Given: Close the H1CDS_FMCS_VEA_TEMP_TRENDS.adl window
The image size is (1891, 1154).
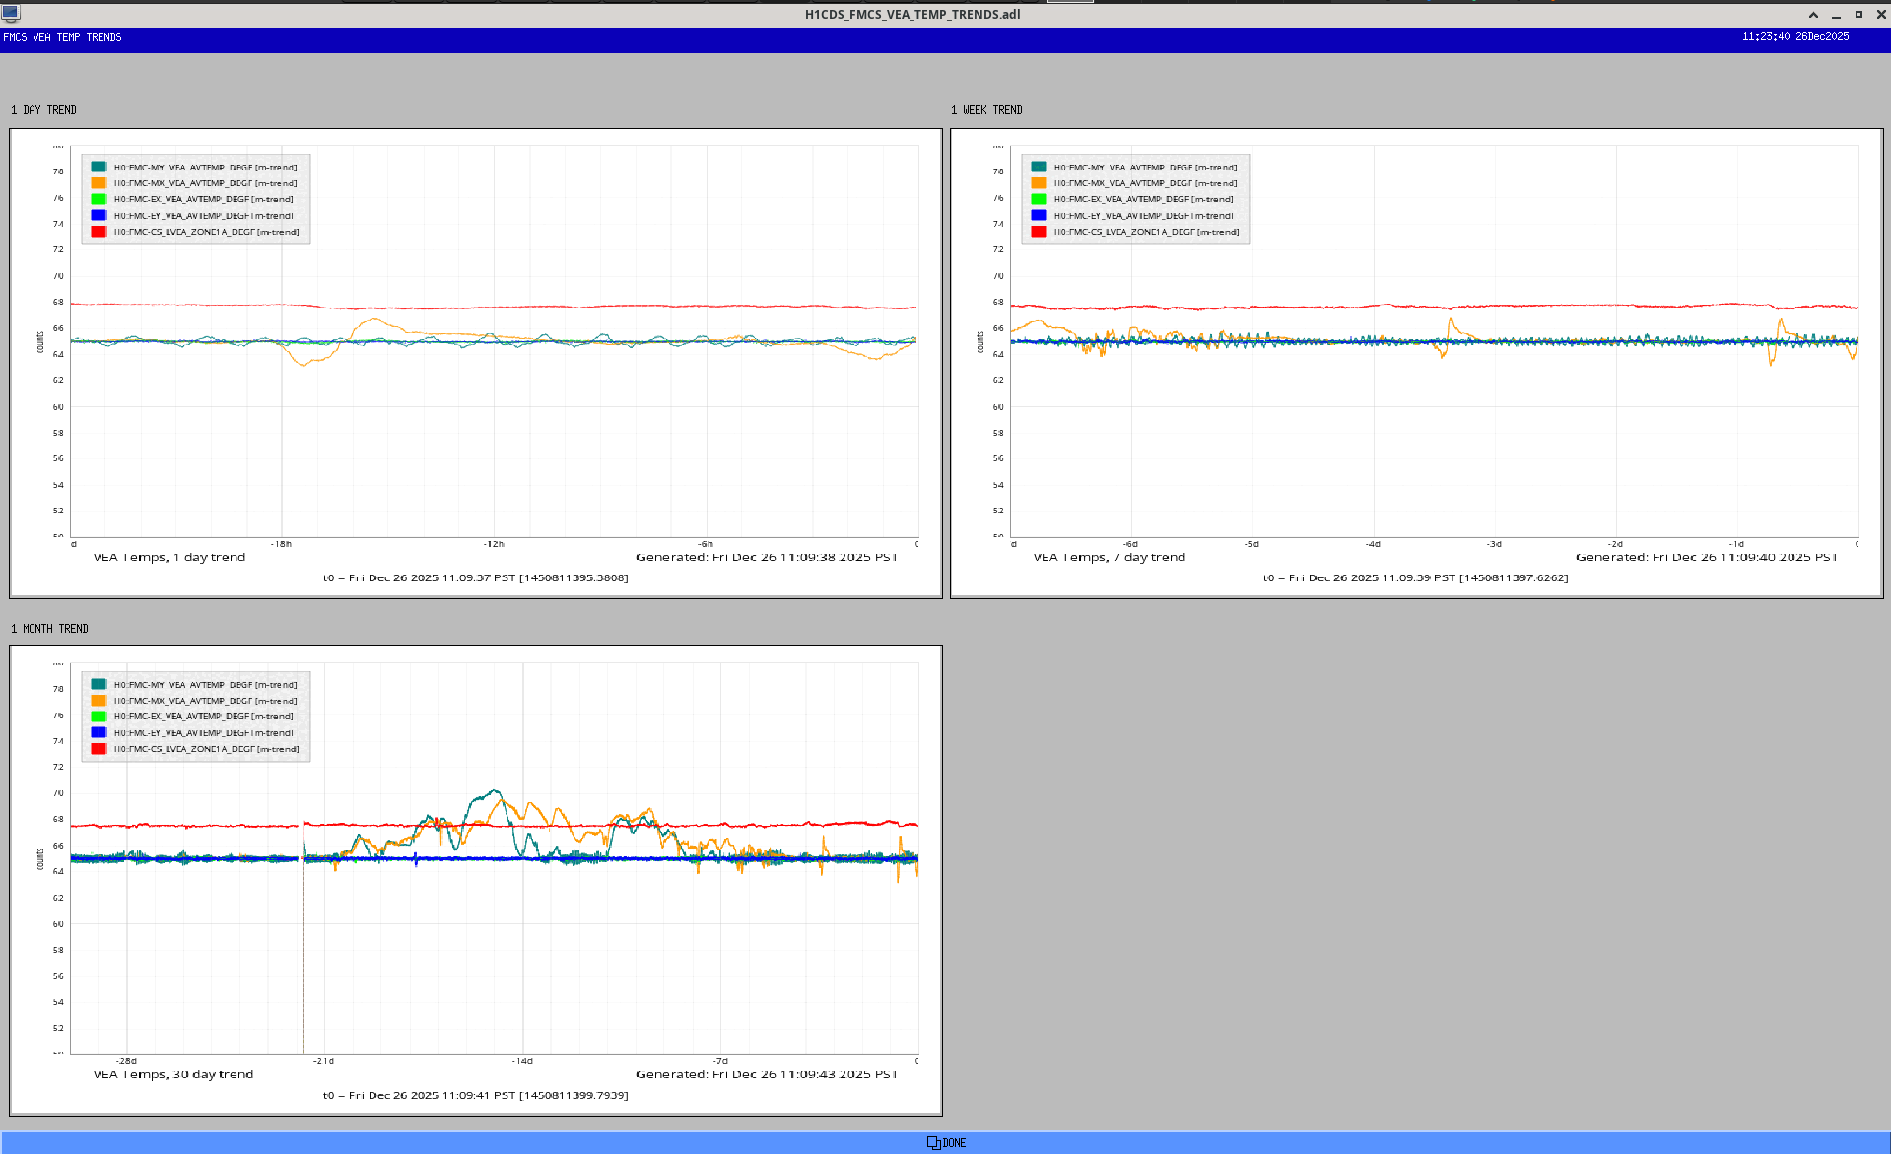Looking at the screenshot, I should tap(1880, 15).
